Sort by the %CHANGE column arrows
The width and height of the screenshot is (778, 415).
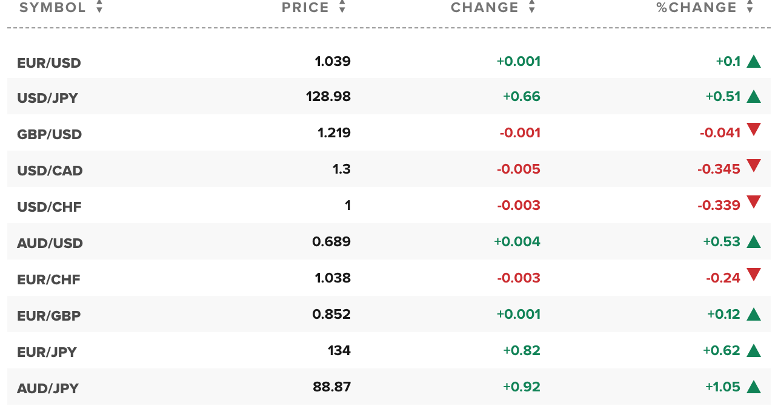coord(750,7)
